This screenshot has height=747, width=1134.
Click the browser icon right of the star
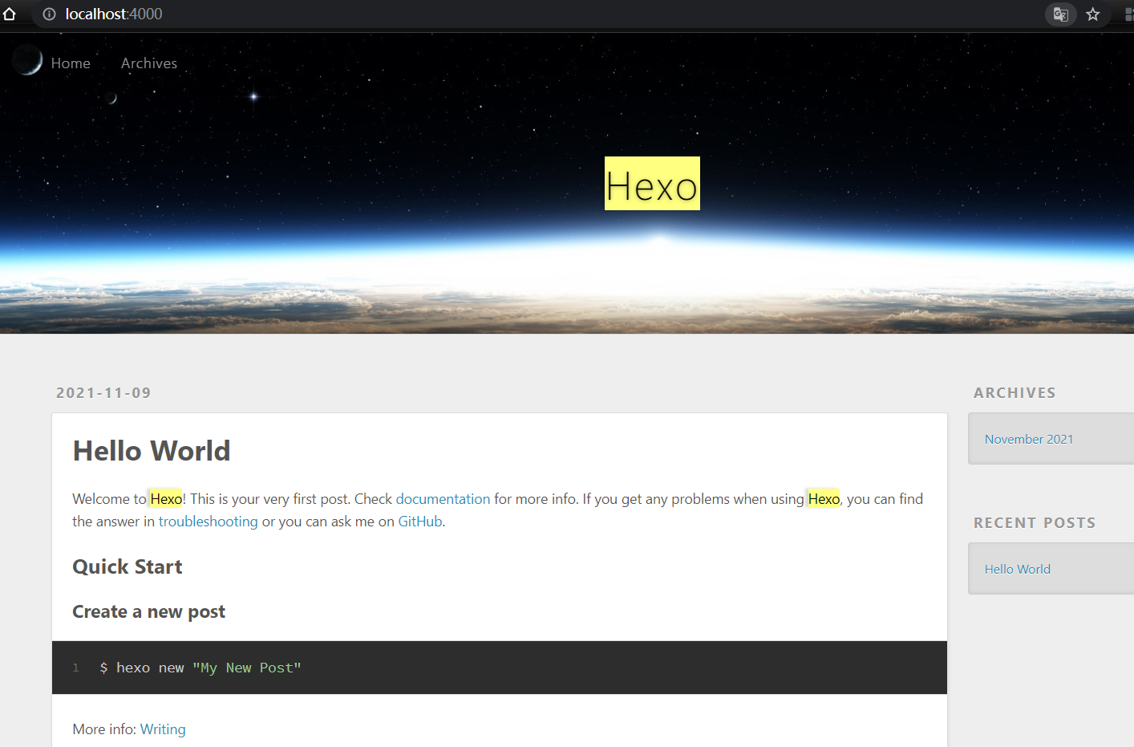click(x=1129, y=14)
